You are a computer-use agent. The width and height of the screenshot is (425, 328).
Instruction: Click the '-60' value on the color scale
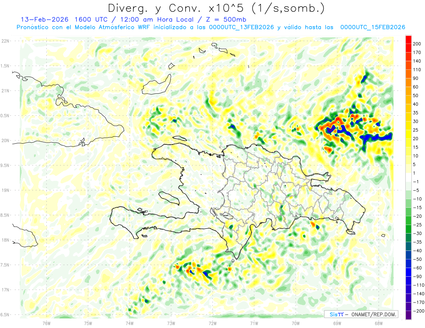(x=417, y=268)
